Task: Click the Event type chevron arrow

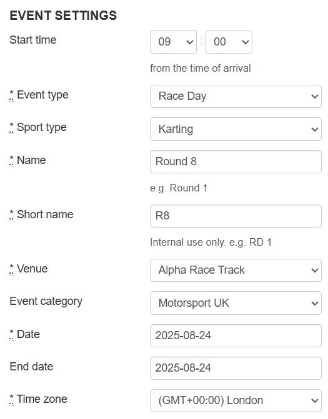Action: [x=315, y=97]
